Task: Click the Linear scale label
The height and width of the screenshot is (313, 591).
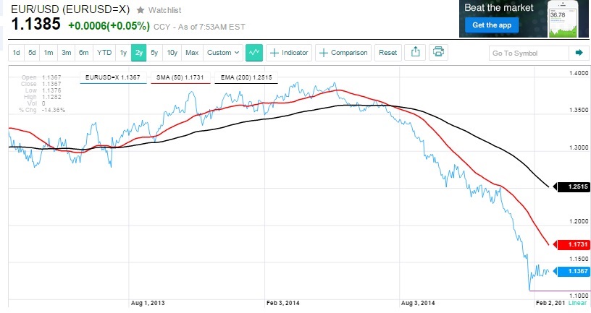Action: (577, 304)
